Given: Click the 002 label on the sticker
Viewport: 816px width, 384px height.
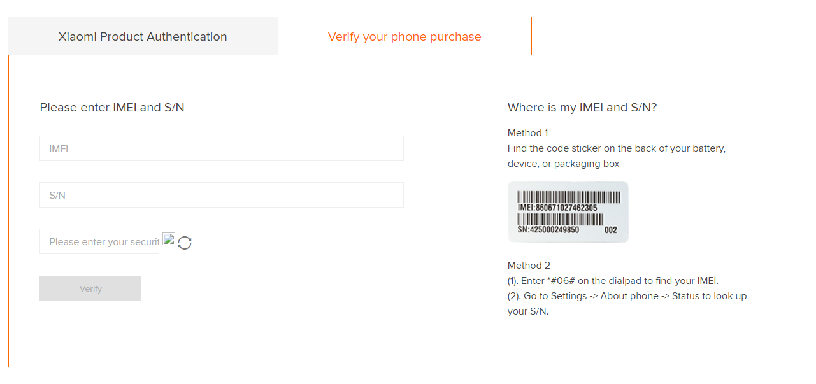Looking at the screenshot, I should [x=610, y=231].
